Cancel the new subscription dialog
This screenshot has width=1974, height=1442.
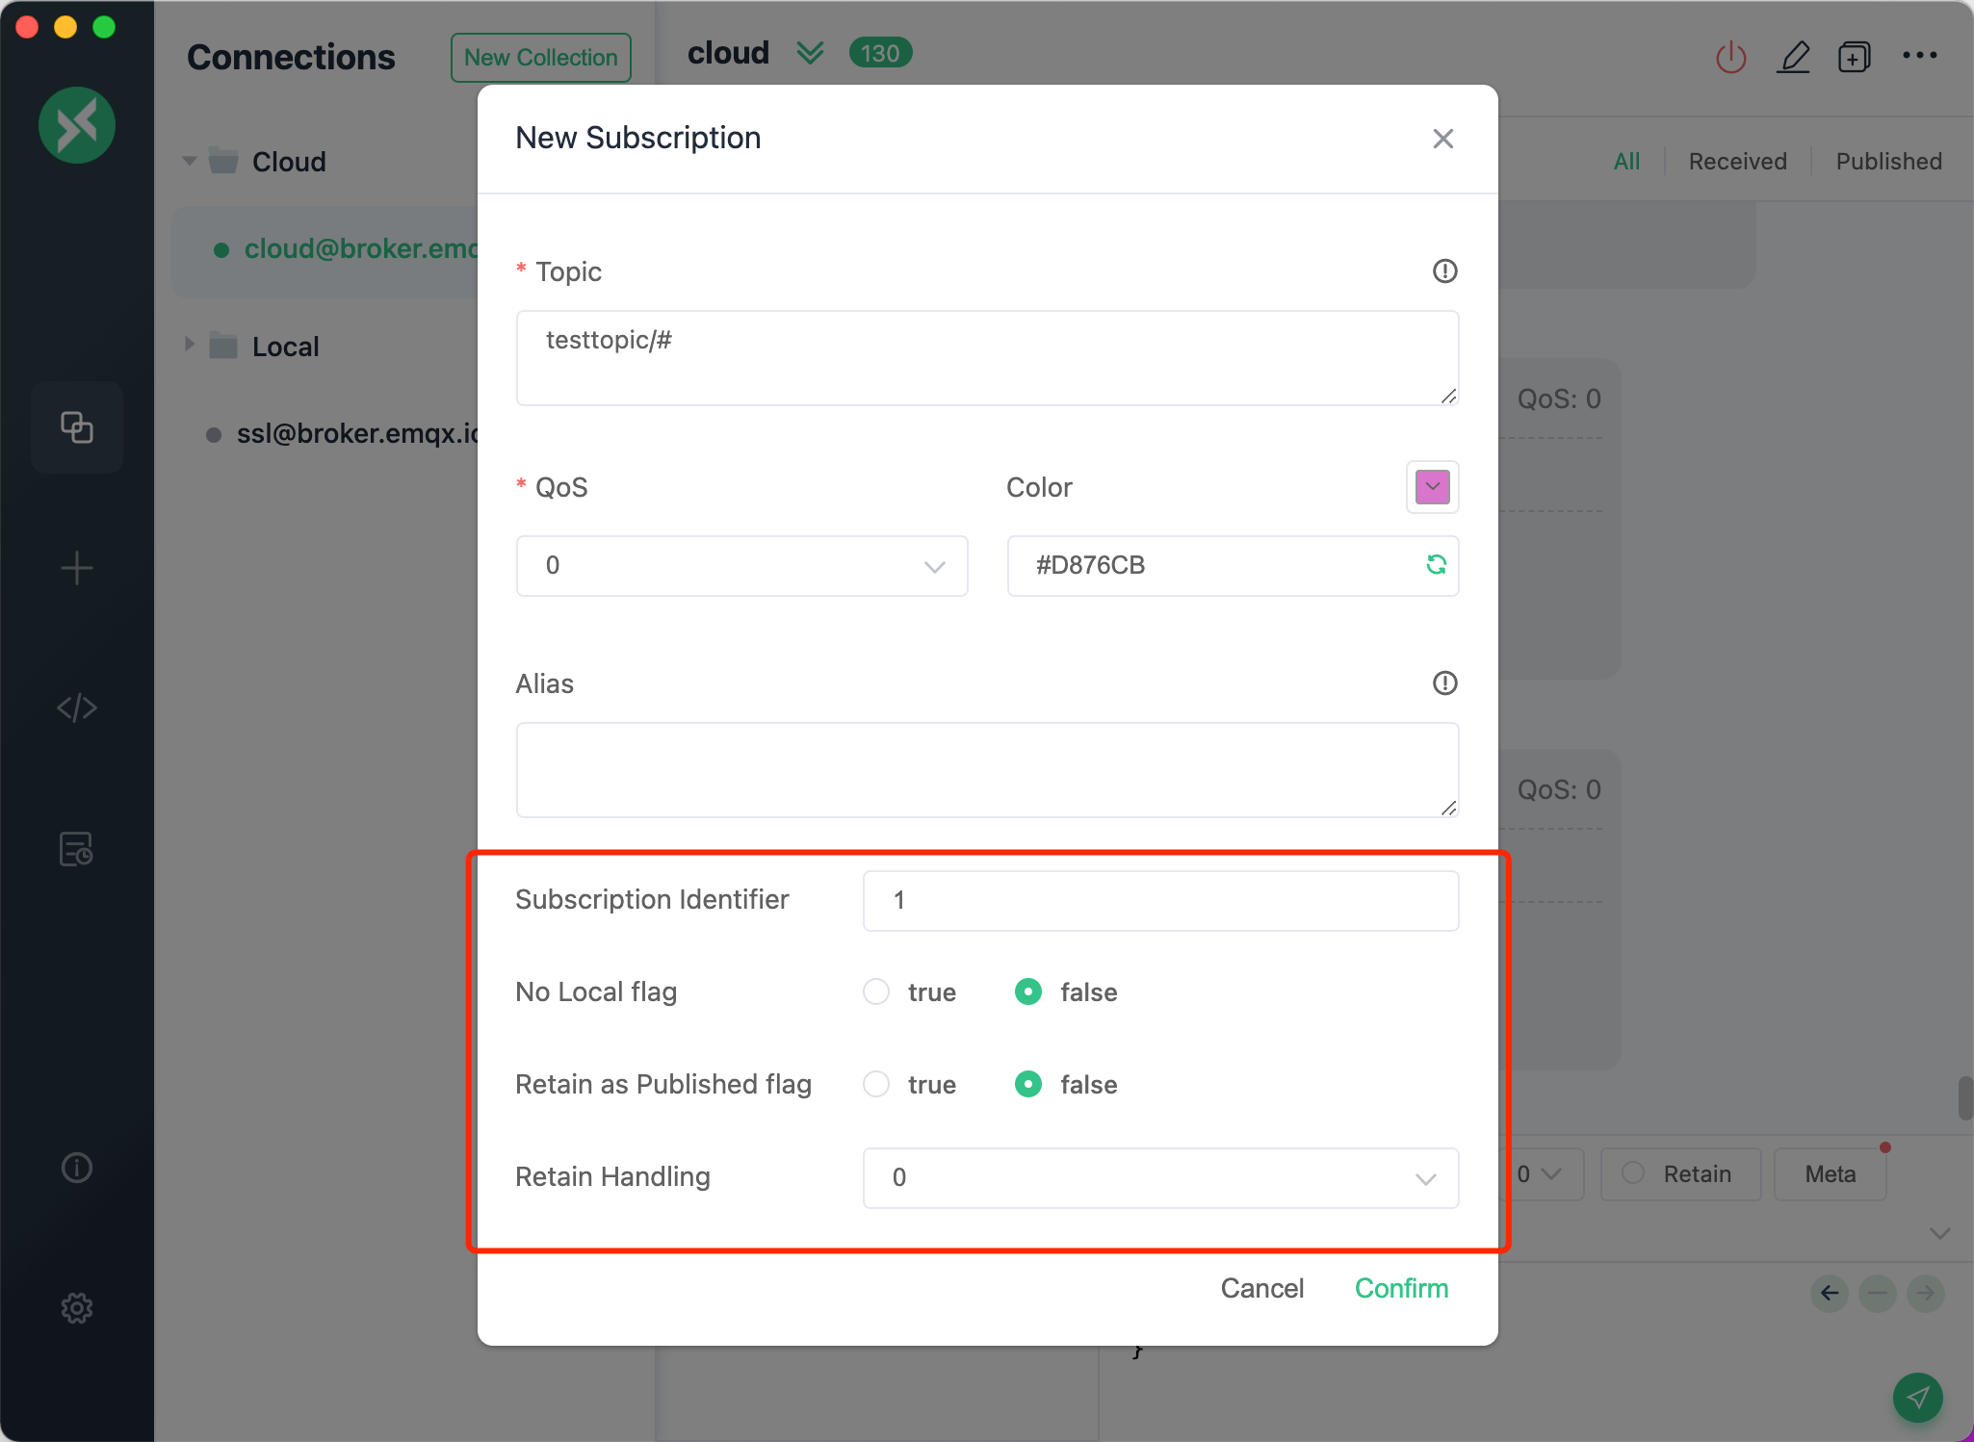pos(1261,1288)
